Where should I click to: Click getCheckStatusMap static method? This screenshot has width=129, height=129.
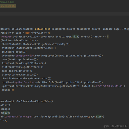click(x=54, y=44)
